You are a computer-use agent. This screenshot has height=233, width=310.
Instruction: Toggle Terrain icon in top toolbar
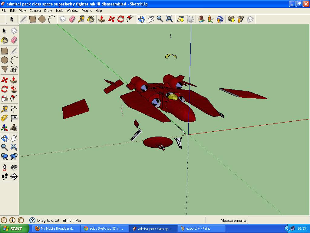190,19
